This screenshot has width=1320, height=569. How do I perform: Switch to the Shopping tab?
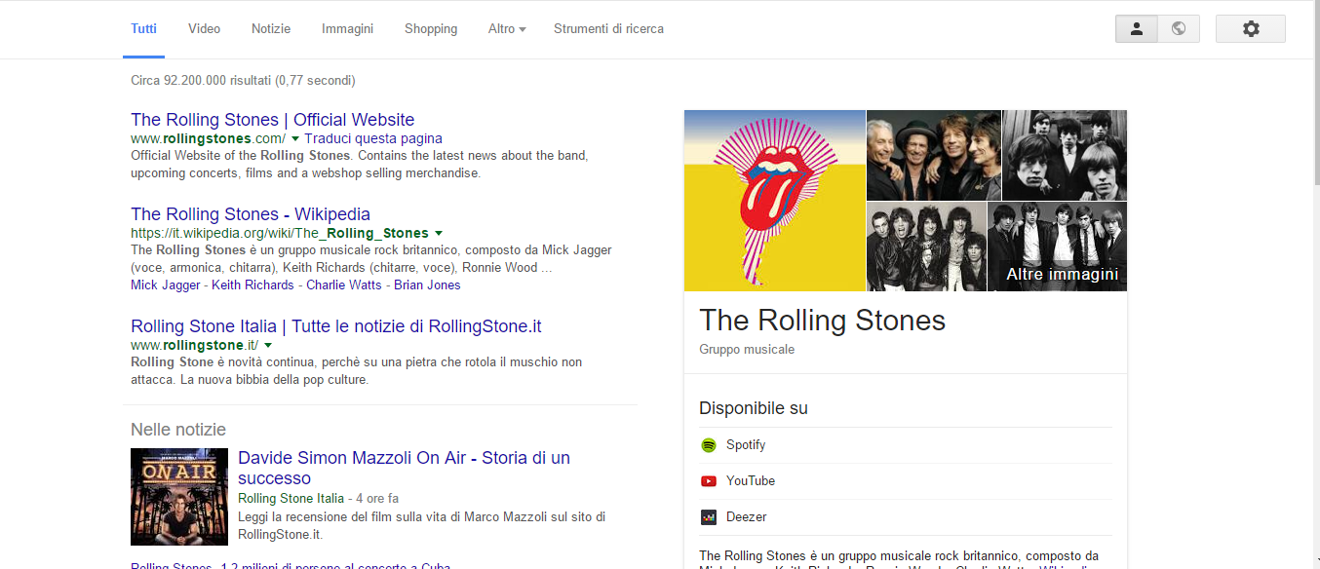[431, 29]
